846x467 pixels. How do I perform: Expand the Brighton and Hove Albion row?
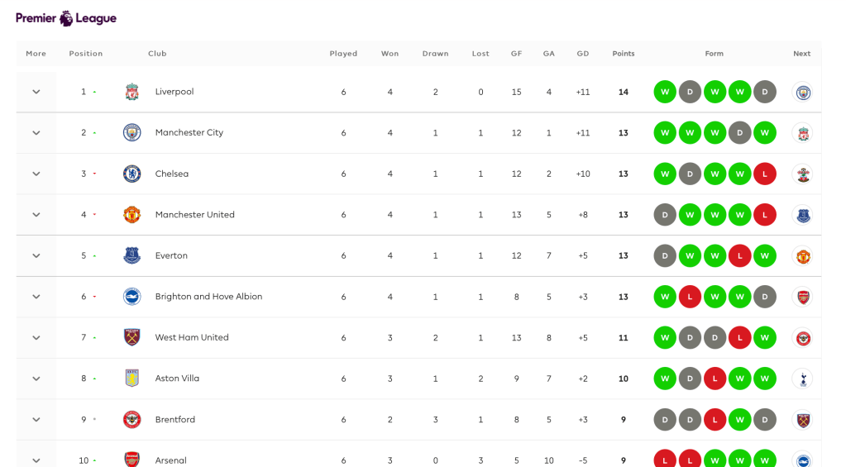[36, 297]
